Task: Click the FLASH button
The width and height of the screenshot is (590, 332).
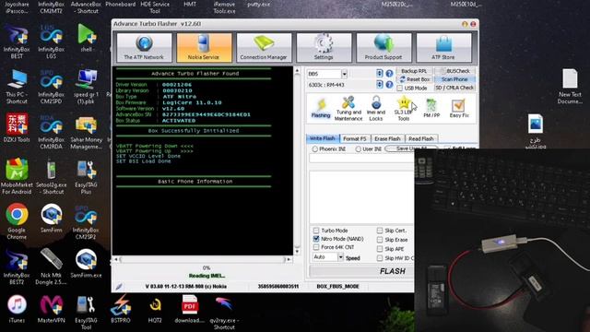Action: (x=361, y=271)
